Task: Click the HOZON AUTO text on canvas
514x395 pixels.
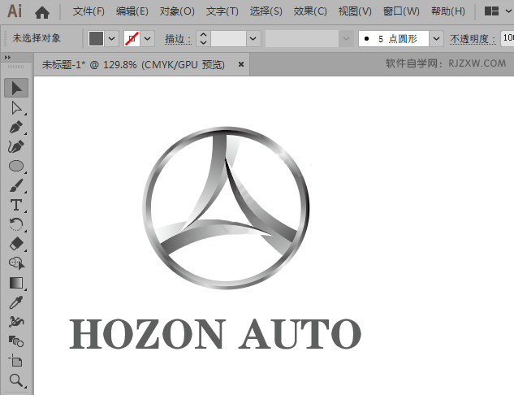Action: (215, 334)
